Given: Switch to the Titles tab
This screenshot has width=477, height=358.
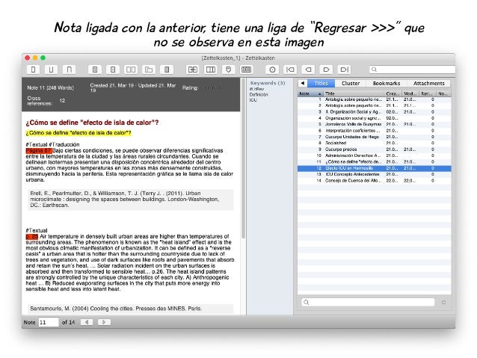Looking at the screenshot, I should coord(321,83).
